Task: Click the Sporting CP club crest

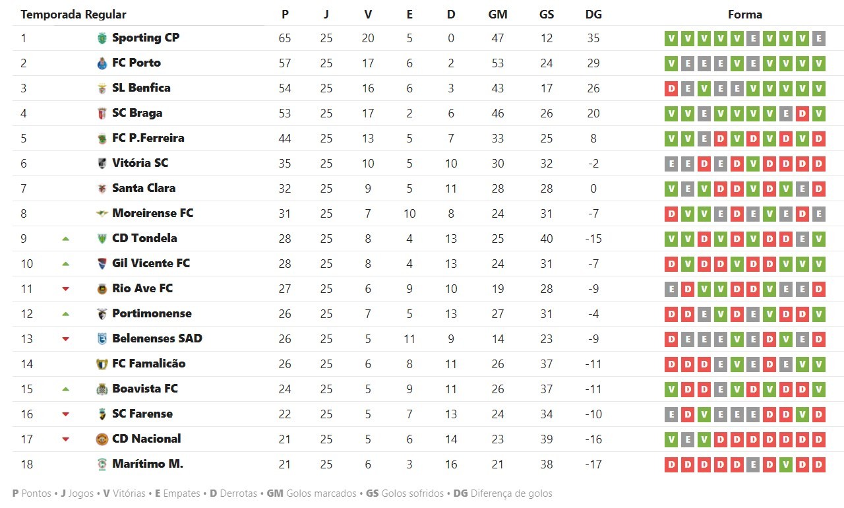Action: [102, 38]
